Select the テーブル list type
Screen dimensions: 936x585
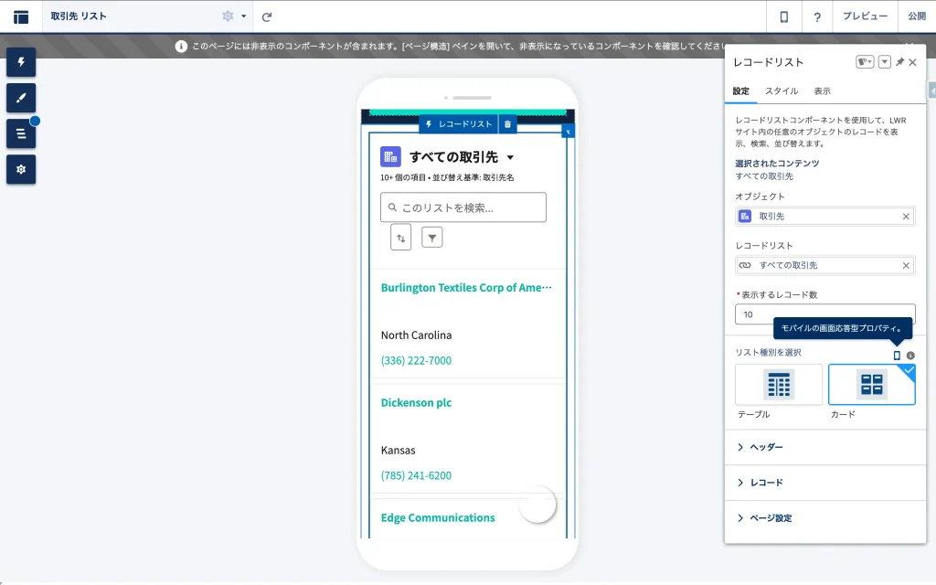click(x=779, y=385)
